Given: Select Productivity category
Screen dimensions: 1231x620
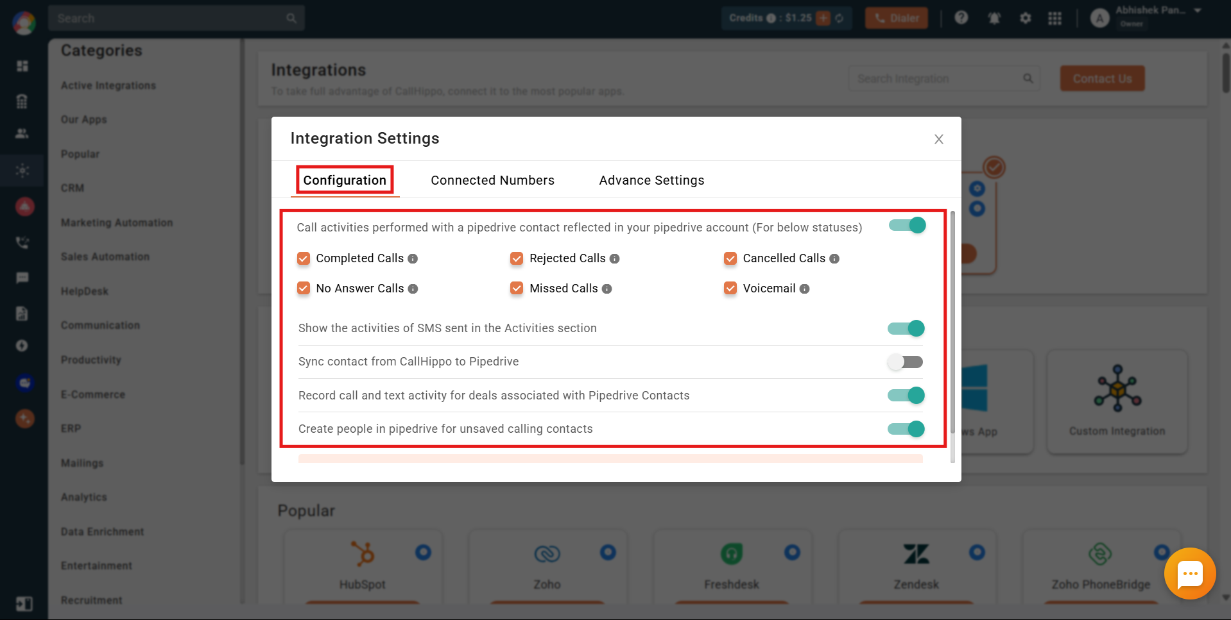Looking at the screenshot, I should pyautogui.click(x=91, y=360).
